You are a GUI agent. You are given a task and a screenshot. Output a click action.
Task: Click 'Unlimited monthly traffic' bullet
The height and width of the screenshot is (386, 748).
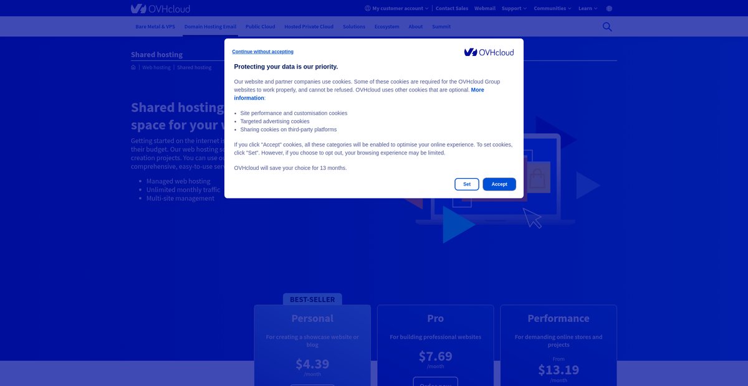[183, 190]
